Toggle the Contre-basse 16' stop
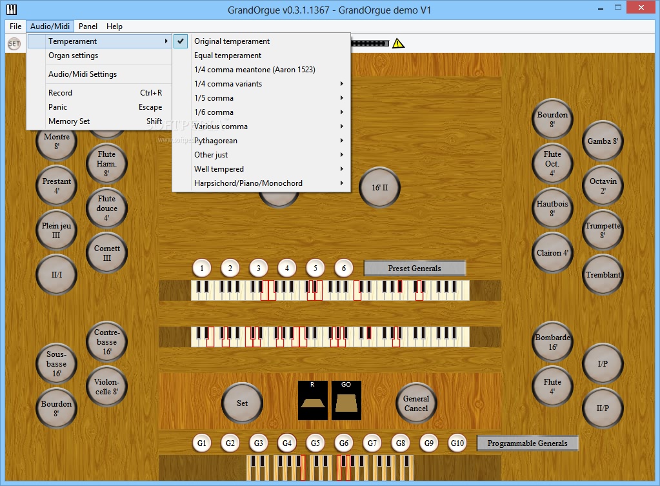The height and width of the screenshot is (486, 660). (106, 341)
